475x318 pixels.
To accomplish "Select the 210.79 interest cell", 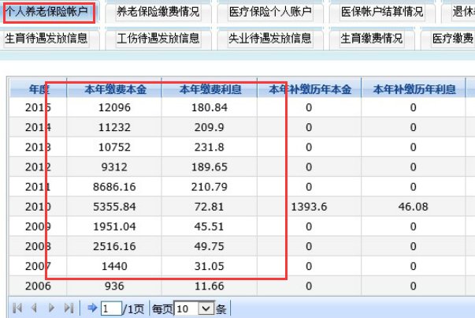I will (210, 187).
